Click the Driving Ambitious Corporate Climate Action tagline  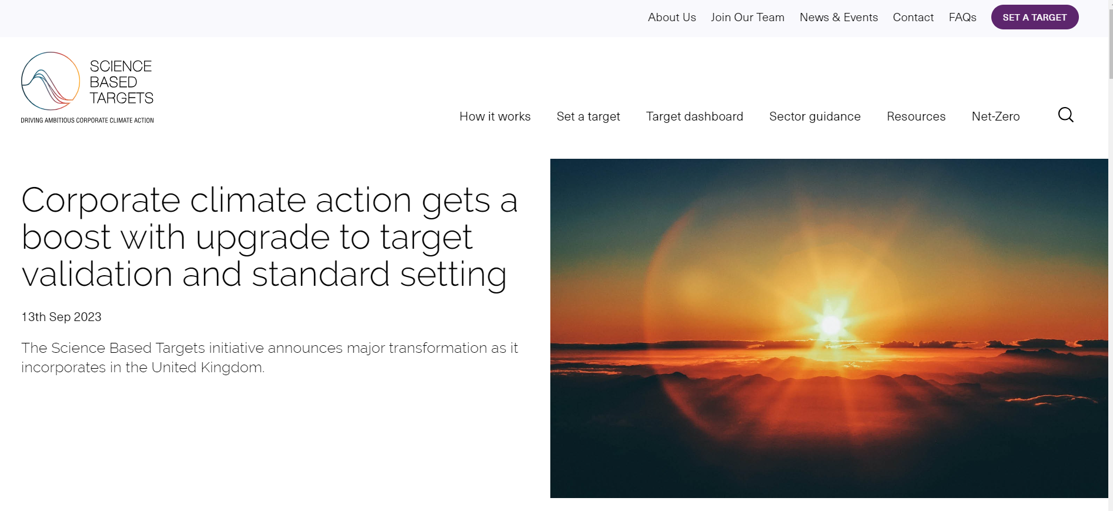tap(87, 121)
